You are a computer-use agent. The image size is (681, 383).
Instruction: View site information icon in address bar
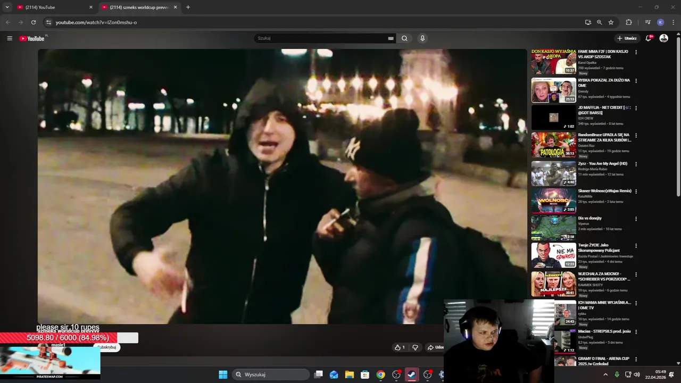(48, 22)
